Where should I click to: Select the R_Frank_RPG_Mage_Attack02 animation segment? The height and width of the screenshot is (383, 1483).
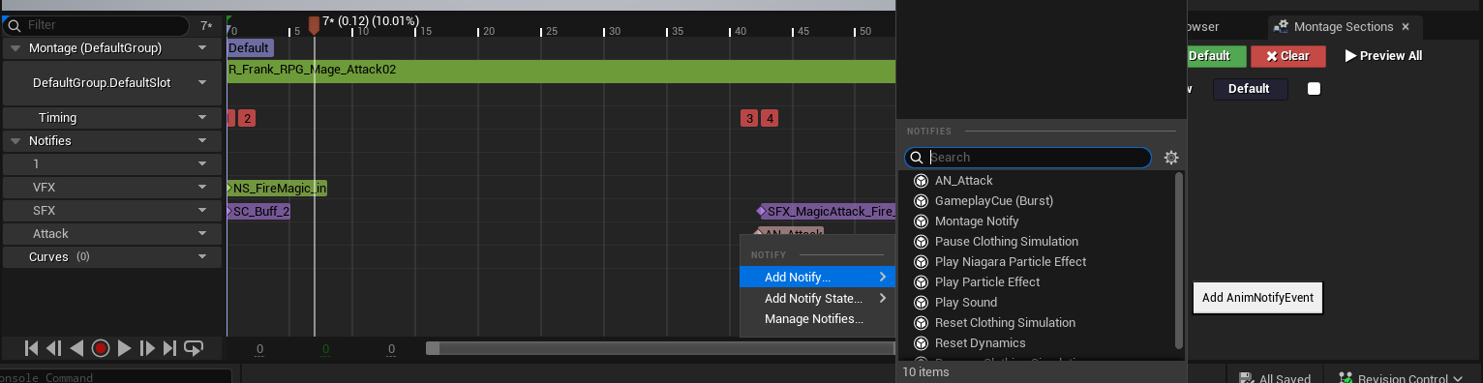coord(561,71)
